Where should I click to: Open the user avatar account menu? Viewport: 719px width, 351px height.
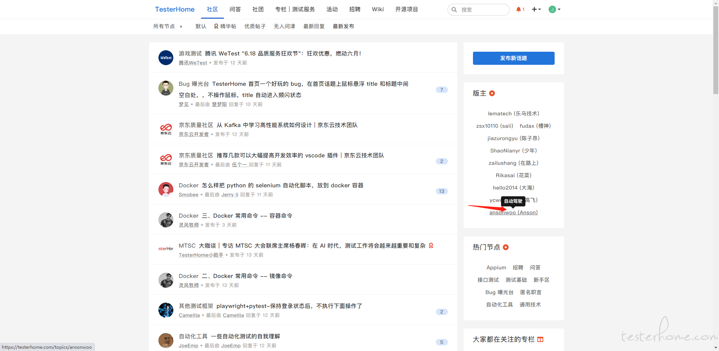(554, 9)
